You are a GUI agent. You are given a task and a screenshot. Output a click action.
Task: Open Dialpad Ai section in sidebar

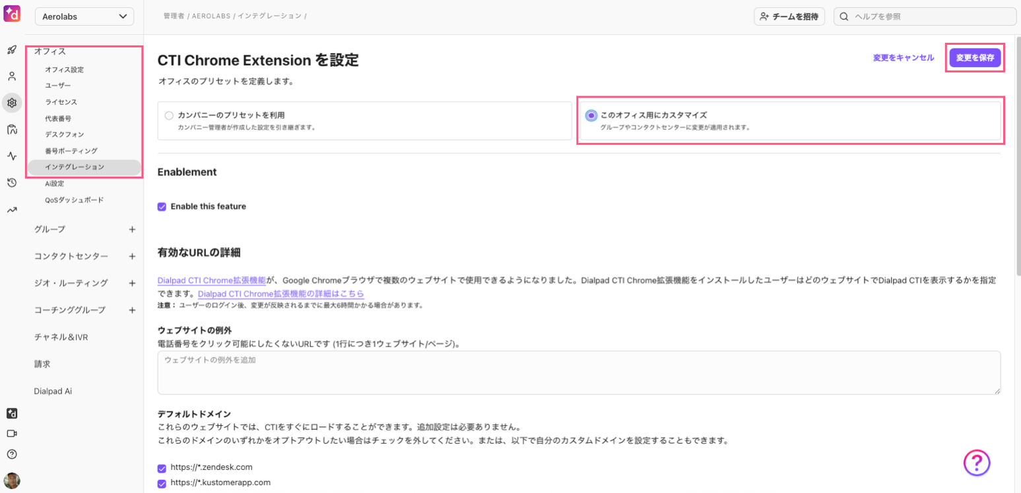pos(53,391)
